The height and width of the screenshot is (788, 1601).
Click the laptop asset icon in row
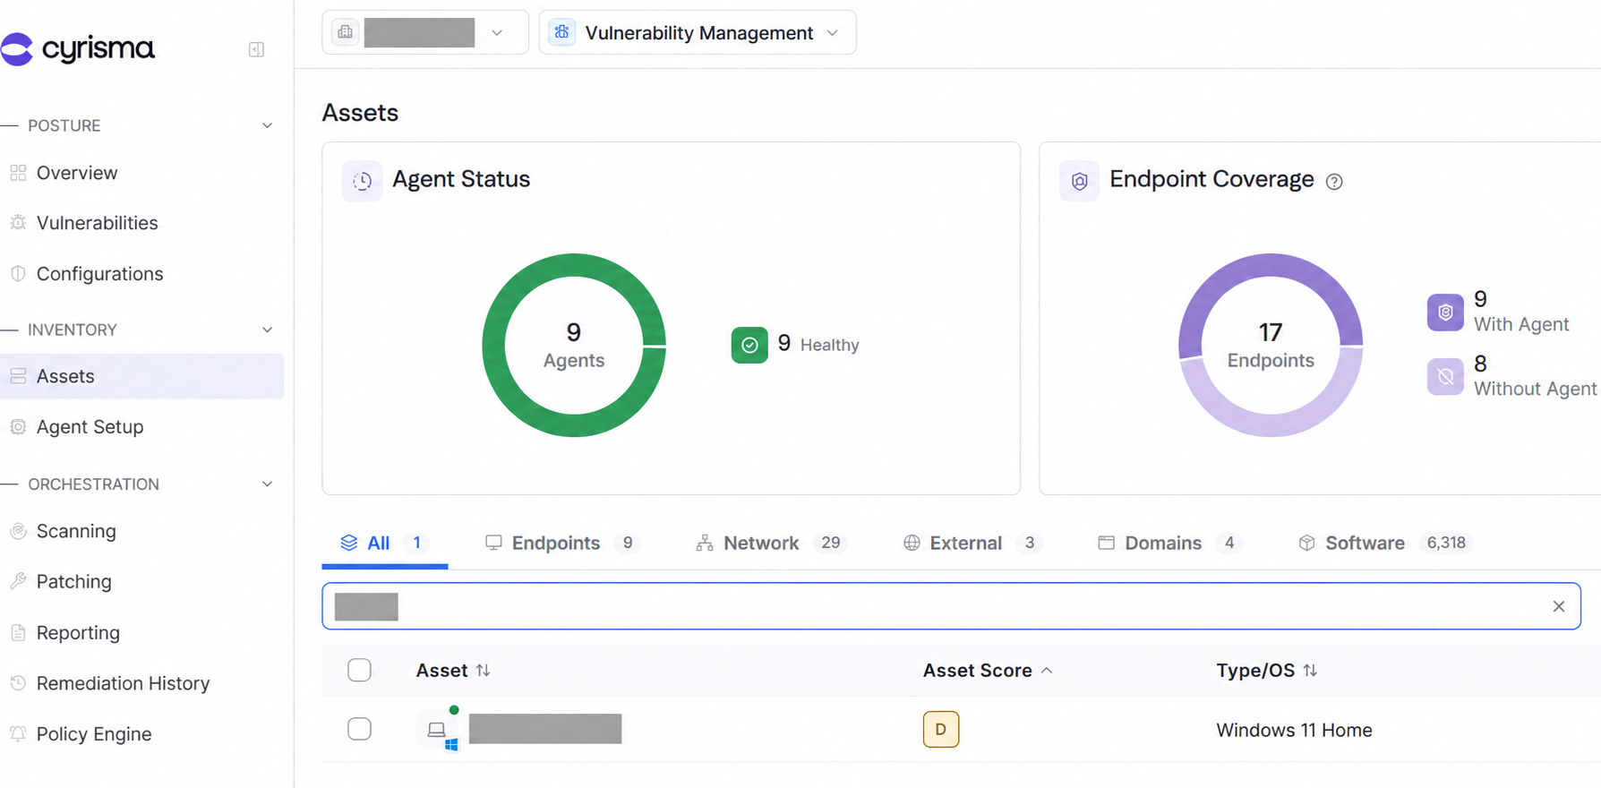coord(438,730)
